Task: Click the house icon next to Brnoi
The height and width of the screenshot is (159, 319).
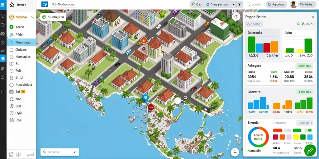Action: coord(12,77)
